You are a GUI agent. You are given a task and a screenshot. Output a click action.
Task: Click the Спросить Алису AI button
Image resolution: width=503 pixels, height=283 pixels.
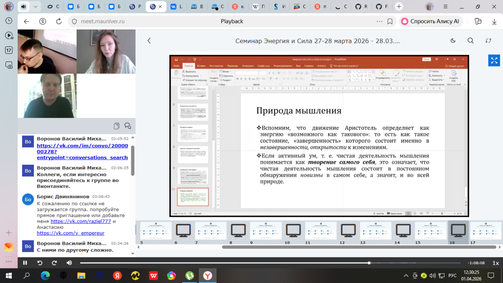[430, 21]
